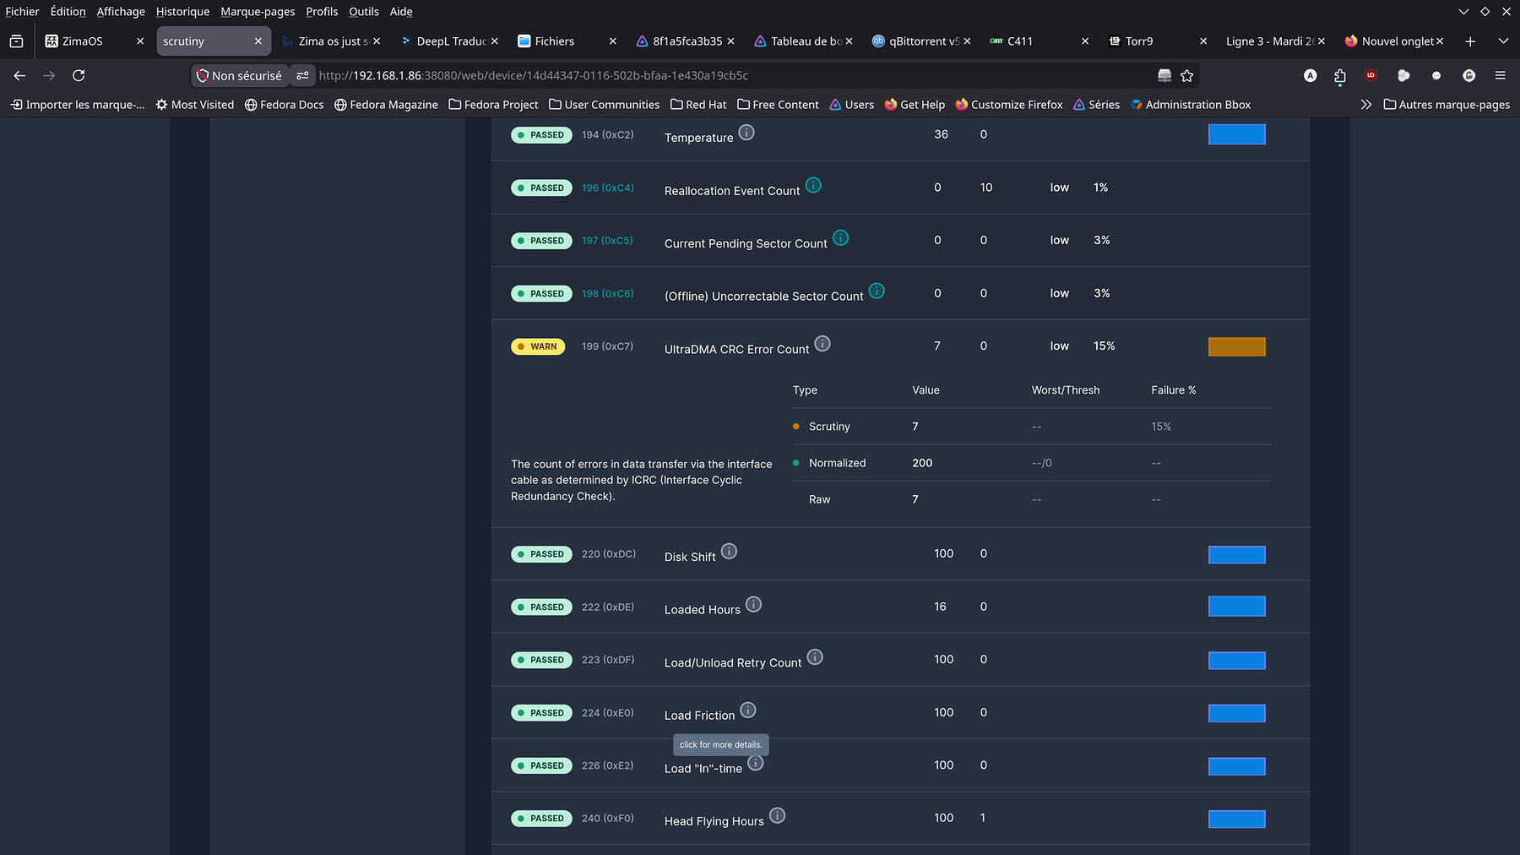The width and height of the screenshot is (1520, 855).
Task: Open the Outils menu
Action: coord(364,11)
